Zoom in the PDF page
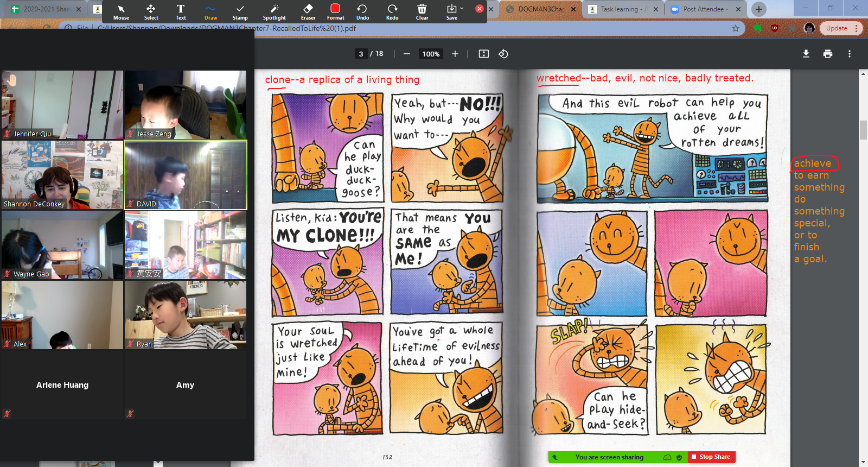This screenshot has width=868, height=467. click(x=455, y=54)
